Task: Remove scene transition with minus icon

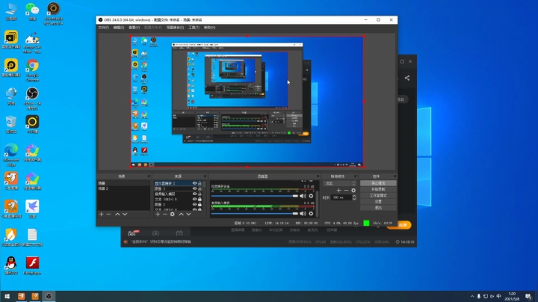Action: 346,190
